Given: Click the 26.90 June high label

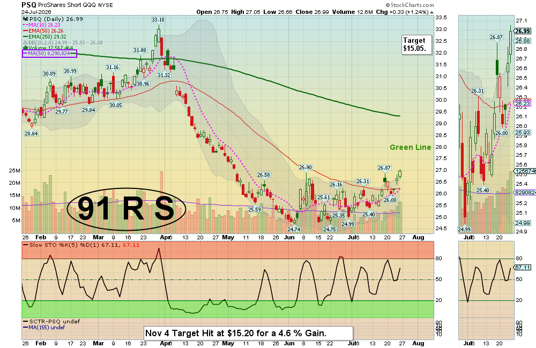Looking at the screenshot, I should click(x=306, y=168).
